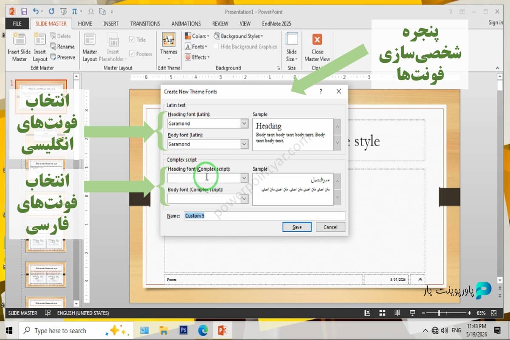This screenshot has height=340, width=510.
Task: Start Slide Show from status bar
Action: point(413,313)
